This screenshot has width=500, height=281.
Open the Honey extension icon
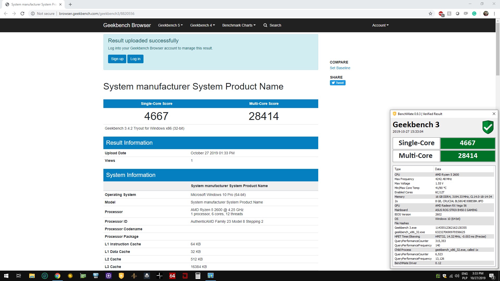(449, 14)
